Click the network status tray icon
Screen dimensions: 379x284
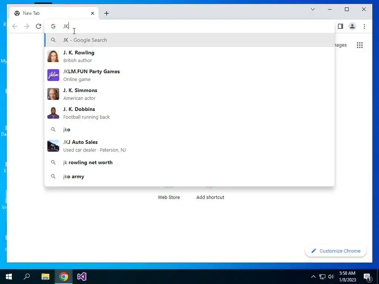322,277
